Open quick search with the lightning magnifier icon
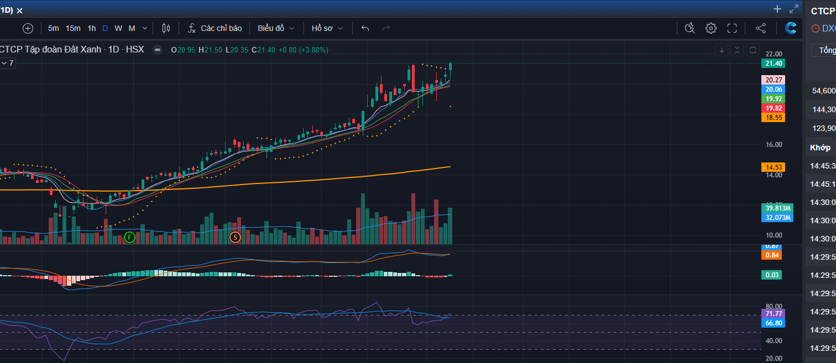This screenshot has height=363, width=836. tap(689, 28)
